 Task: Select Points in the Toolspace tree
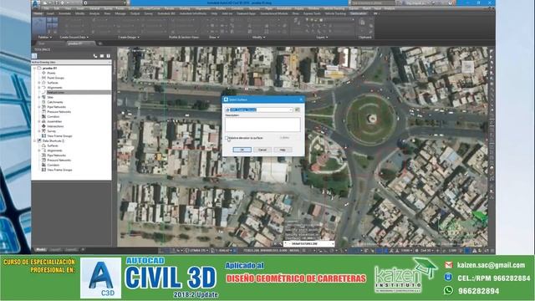51,73
